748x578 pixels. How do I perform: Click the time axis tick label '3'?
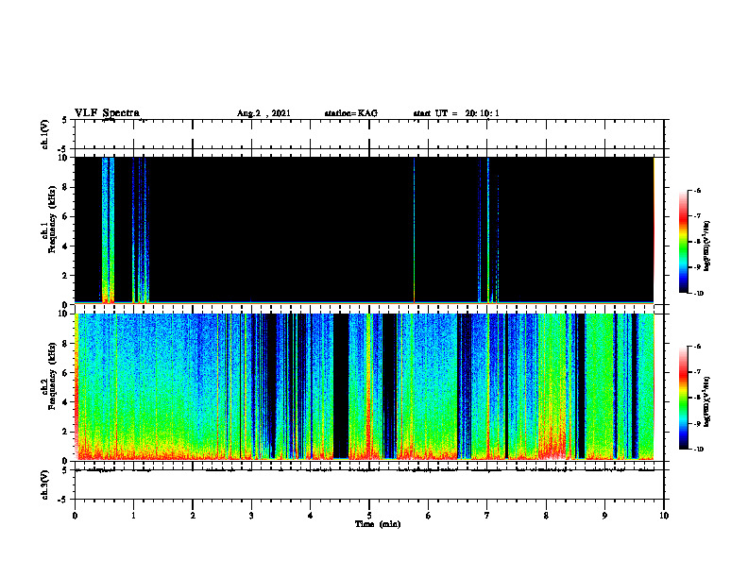coord(251,516)
